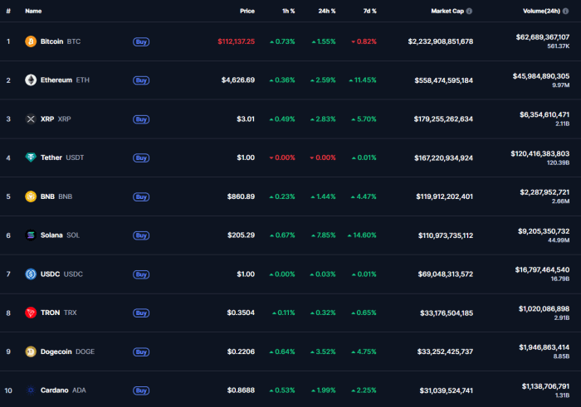
Task: Click Ethereum market cap $558,474,595,184
Action: (x=443, y=80)
